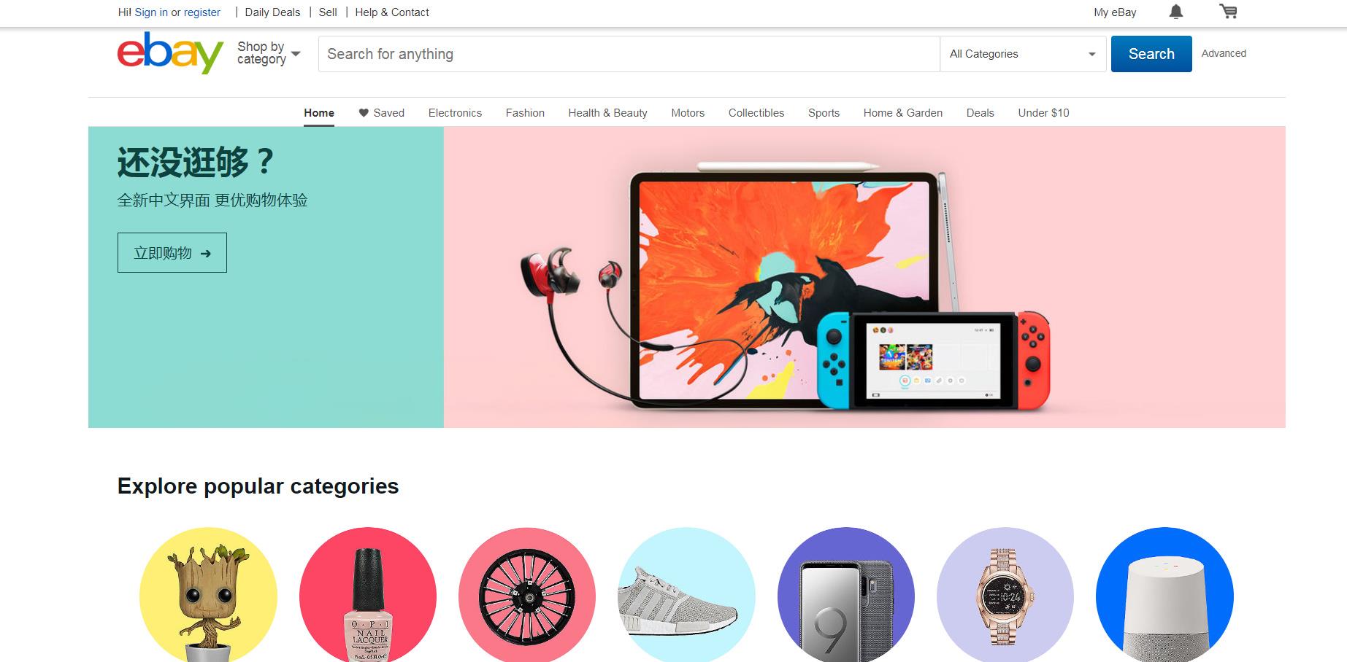
Task: Click the Sign in link
Action: (x=151, y=12)
